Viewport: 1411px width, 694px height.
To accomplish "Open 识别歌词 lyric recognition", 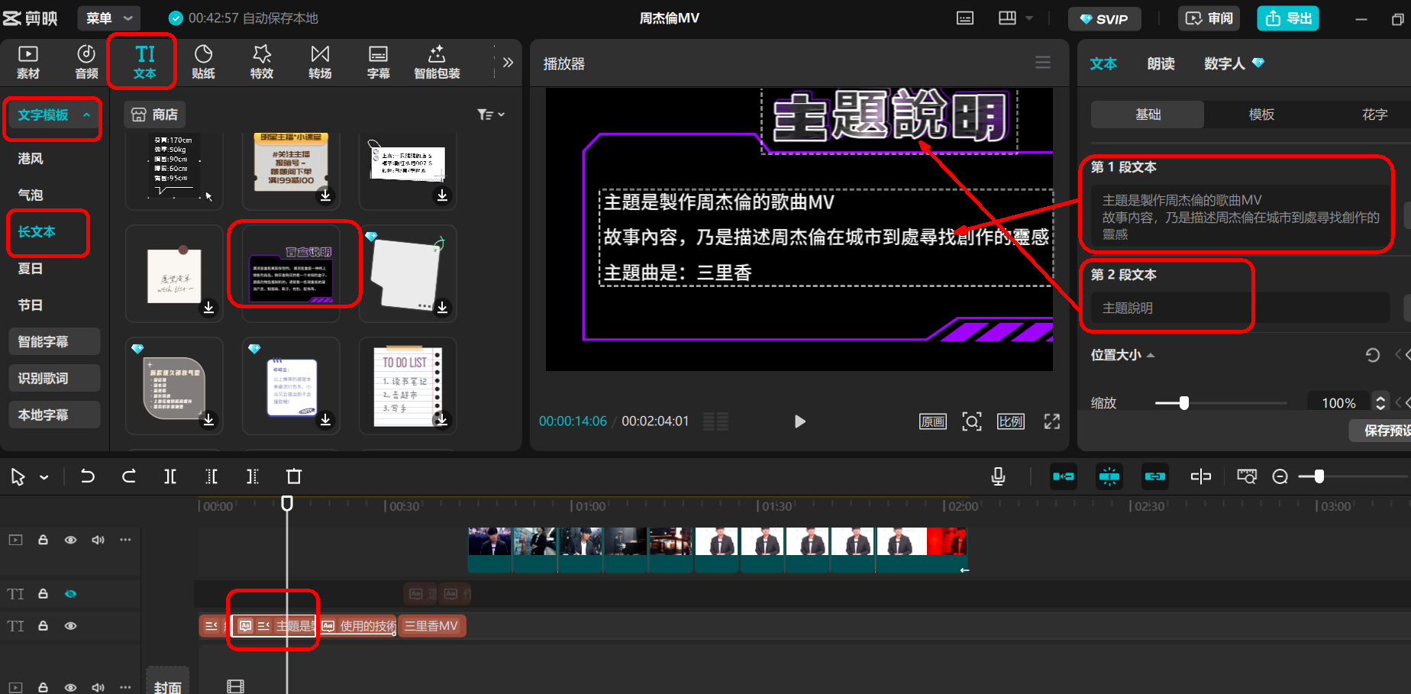I will tap(54, 378).
